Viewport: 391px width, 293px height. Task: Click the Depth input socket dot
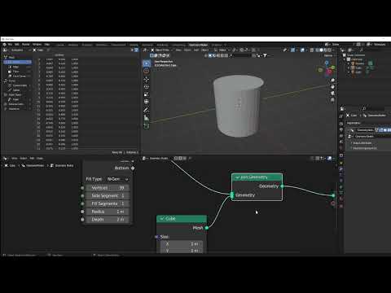82,220
